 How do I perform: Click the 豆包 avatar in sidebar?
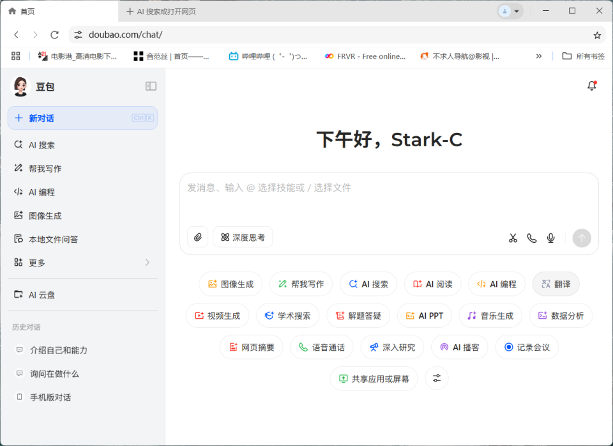point(20,86)
